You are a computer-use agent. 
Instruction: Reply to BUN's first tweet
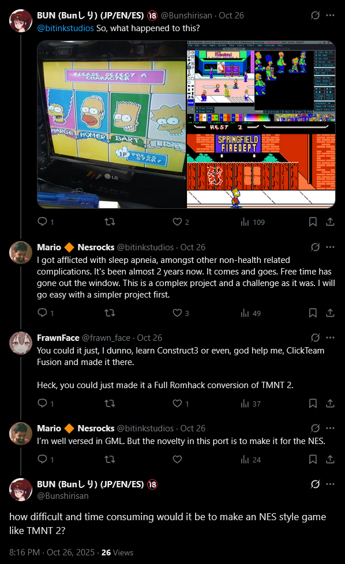(43, 221)
